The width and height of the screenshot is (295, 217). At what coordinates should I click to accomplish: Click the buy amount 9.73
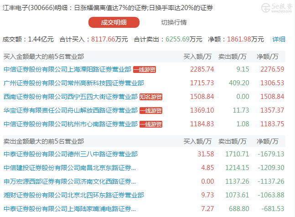[207, 195]
